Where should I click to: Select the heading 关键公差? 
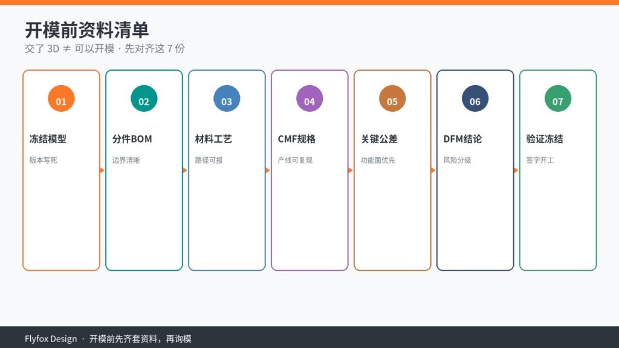pos(379,139)
